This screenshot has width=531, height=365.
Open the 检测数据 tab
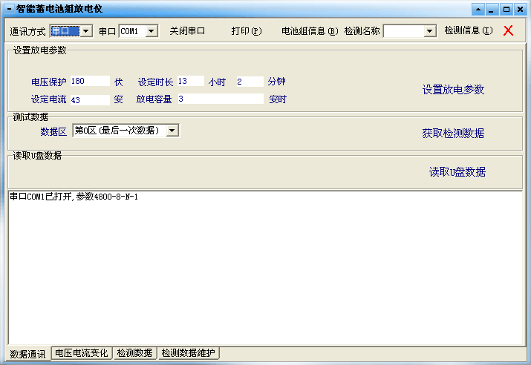coord(134,353)
